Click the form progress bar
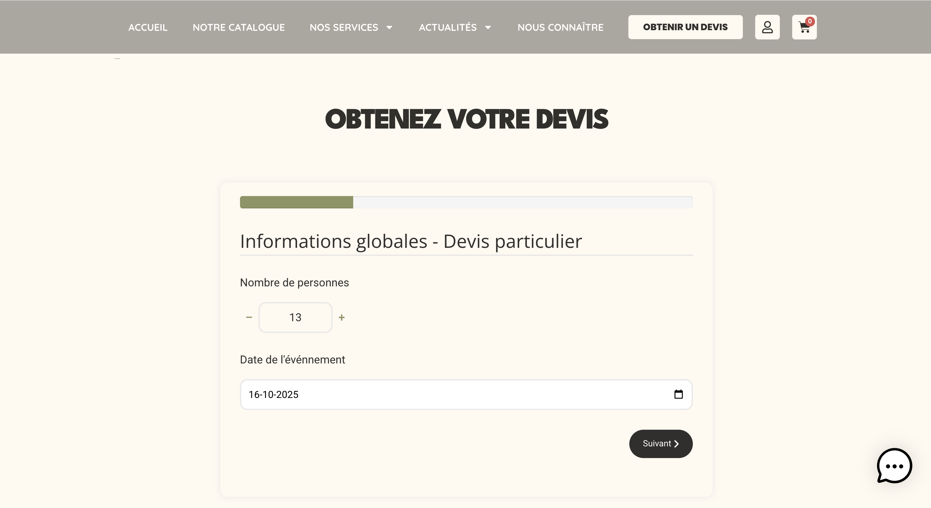Image resolution: width=931 pixels, height=508 pixels. (x=466, y=202)
